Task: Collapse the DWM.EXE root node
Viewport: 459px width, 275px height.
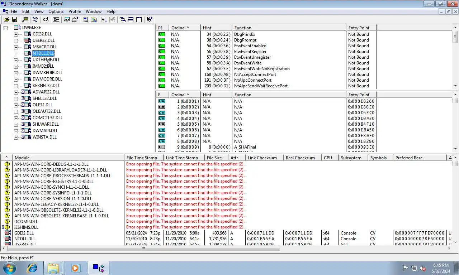Action: coord(6,28)
